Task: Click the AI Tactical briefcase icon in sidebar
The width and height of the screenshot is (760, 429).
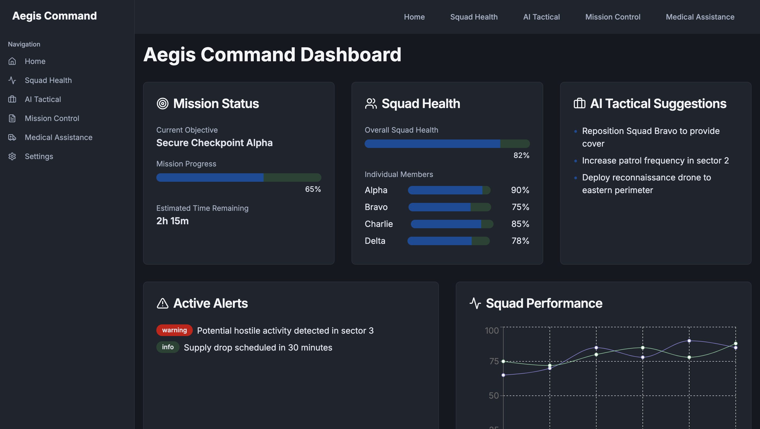Action: (12, 99)
